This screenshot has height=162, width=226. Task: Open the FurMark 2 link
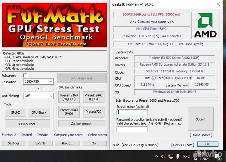[x=9, y=135]
